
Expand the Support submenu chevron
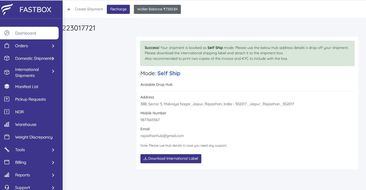53,188
